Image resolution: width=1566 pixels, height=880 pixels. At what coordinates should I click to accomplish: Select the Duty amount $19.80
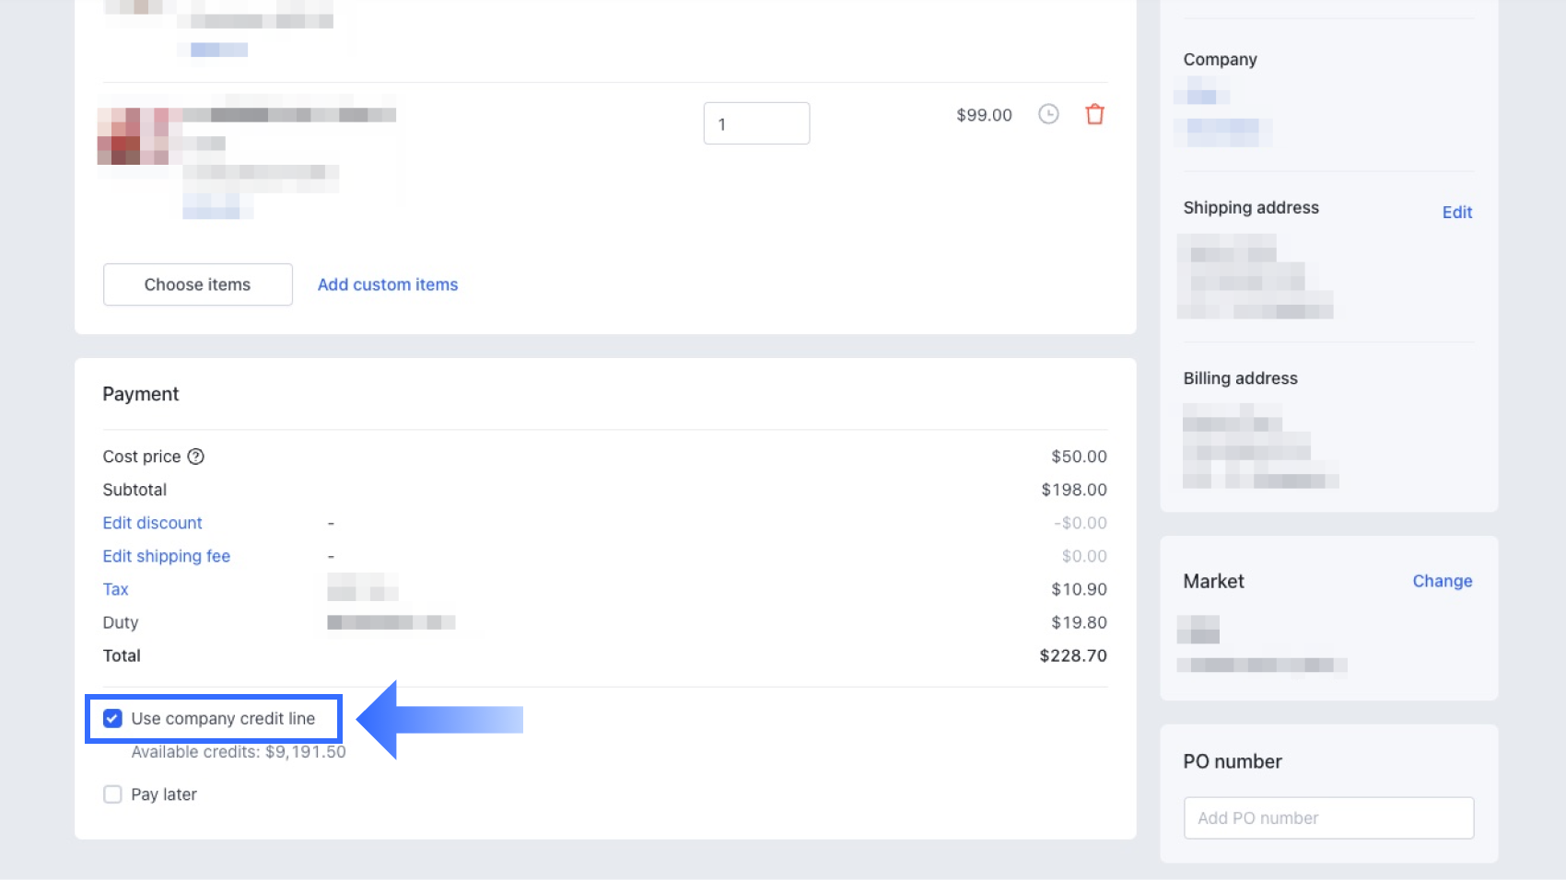point(1080,622)
